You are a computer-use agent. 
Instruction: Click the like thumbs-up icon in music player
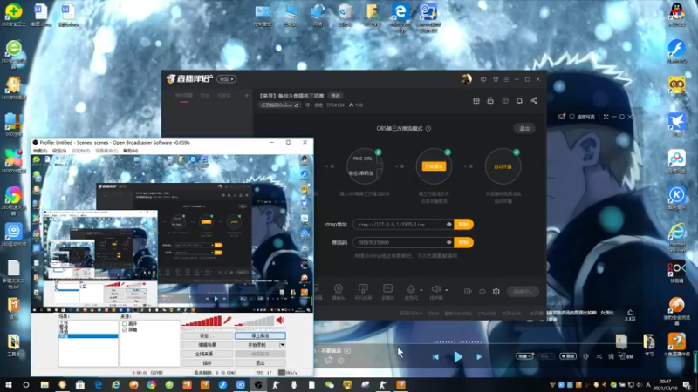pos(630,313)
